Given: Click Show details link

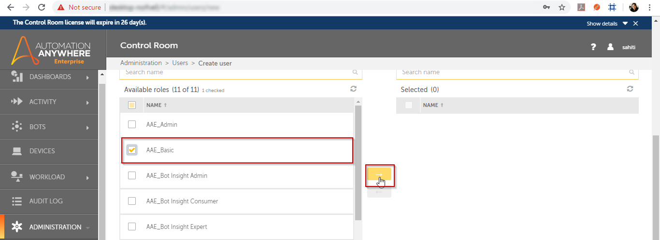Looking at the screenshot, I should coord(602,24).
